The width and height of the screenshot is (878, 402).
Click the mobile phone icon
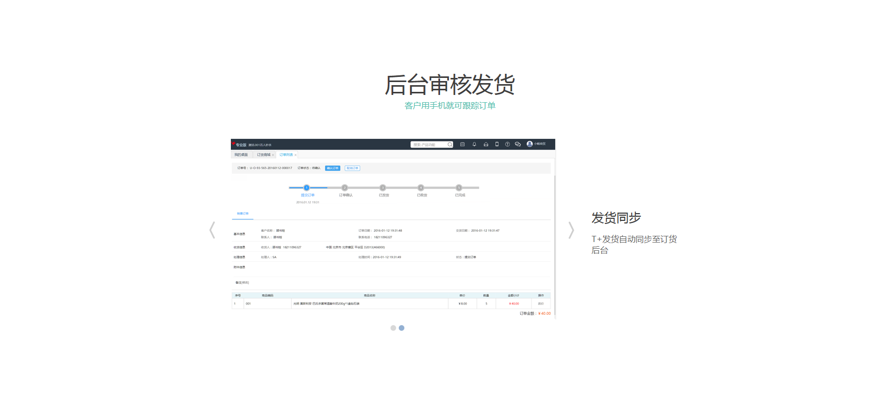[497, 144]
